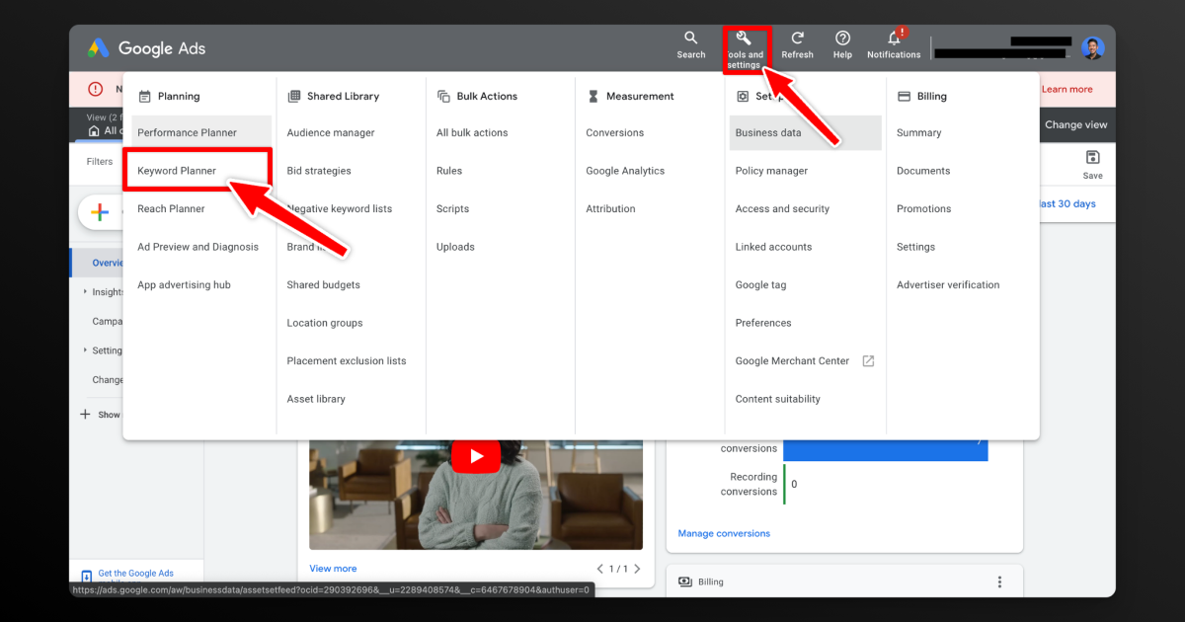Open Tools and settings wrench icon
Viewport: 1185px width, 622px height.
(744, 38)
